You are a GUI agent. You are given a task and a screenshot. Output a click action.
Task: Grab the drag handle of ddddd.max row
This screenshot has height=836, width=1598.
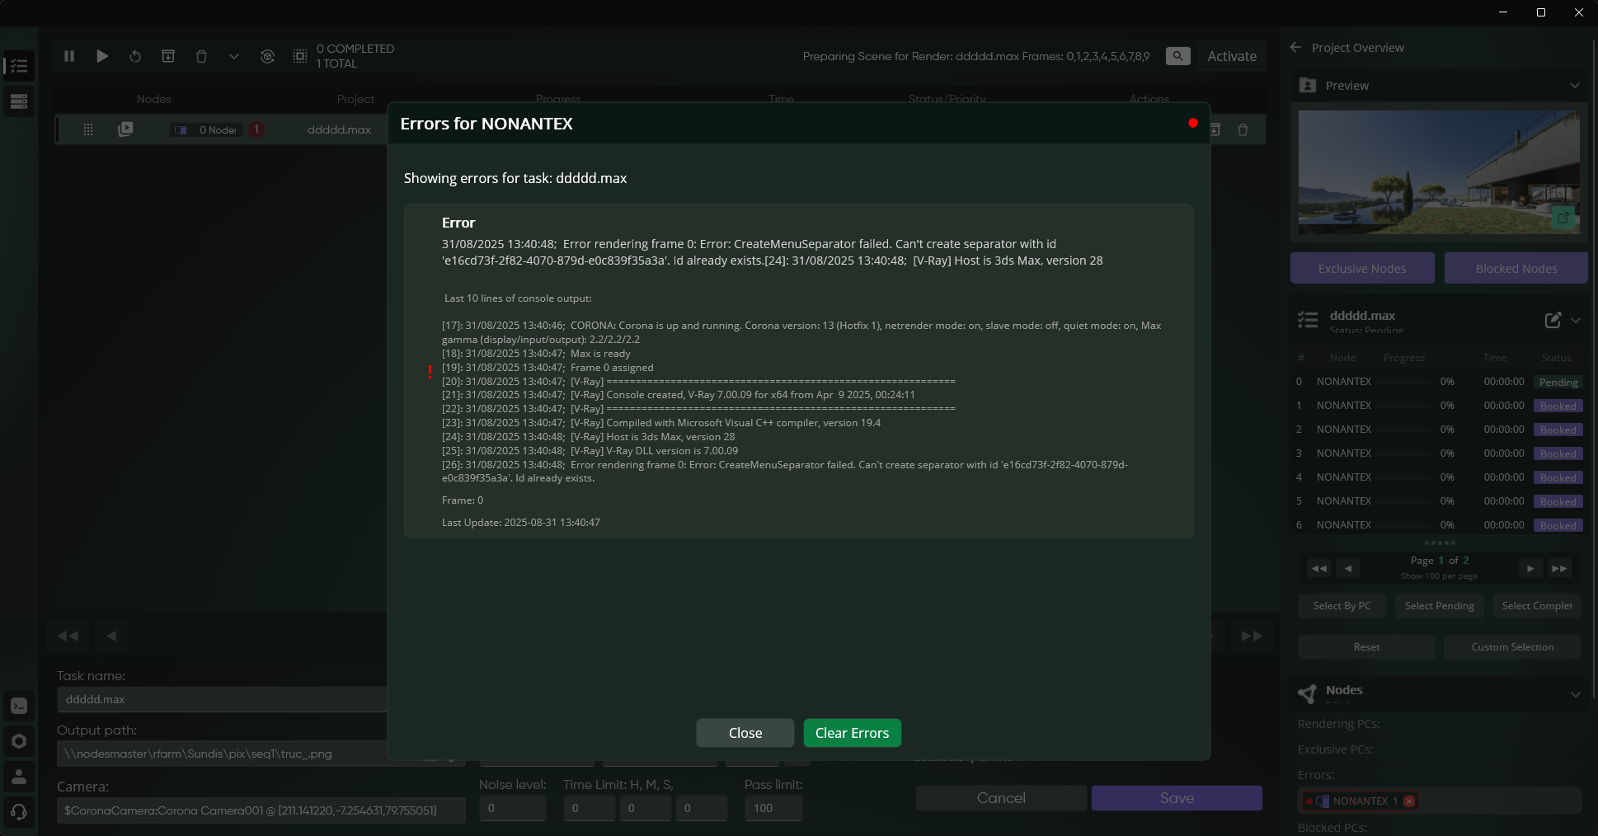point(88,129)
